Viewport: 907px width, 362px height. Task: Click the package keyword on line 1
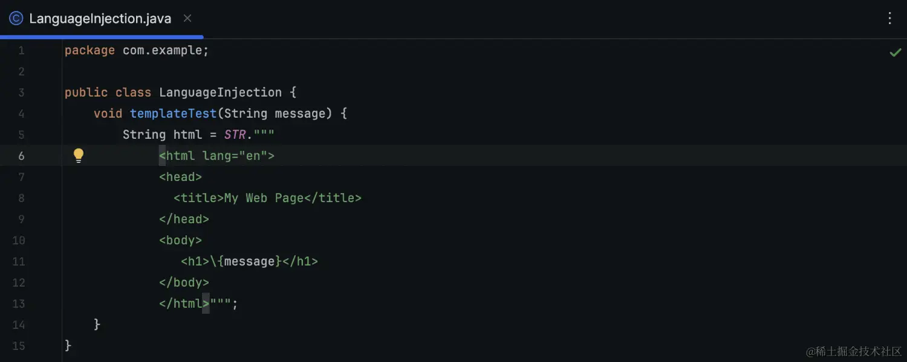[x=89, y=50]
